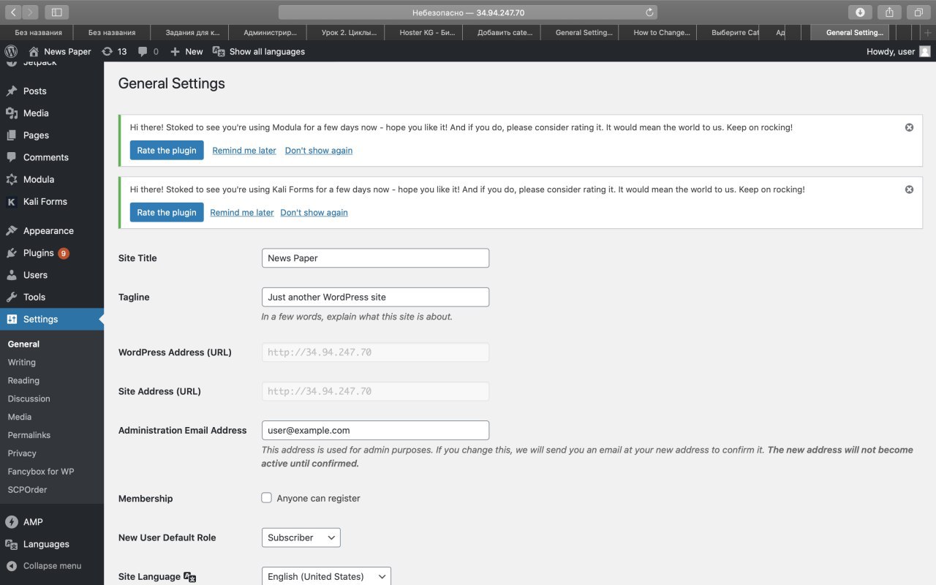Open Privacy settings submenu
936x585 pixels.
point(22,453)
